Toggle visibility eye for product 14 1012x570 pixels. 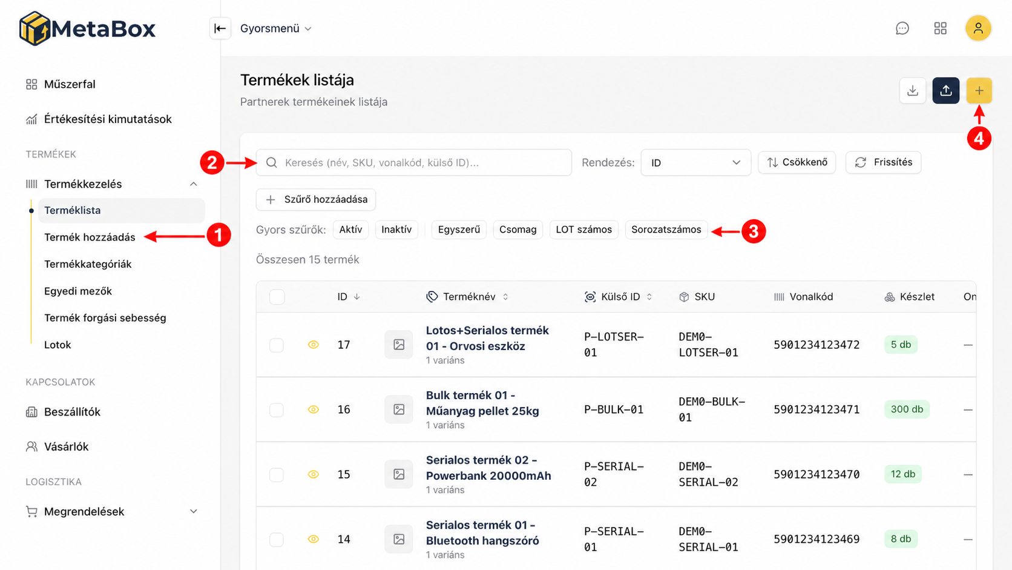click(x=313, y=539)
